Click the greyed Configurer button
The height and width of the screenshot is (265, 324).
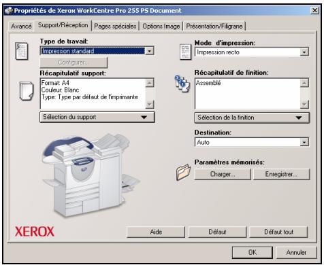(74, 63)
